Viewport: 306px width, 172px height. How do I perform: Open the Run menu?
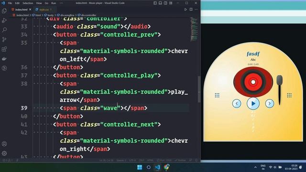[54, 3]
